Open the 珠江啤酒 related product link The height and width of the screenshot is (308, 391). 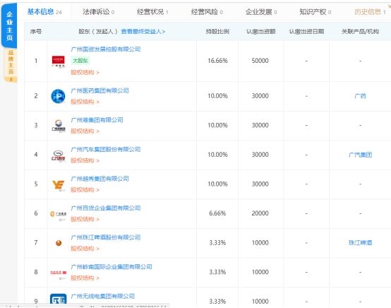pyautogui.click(x=360, y=242)
